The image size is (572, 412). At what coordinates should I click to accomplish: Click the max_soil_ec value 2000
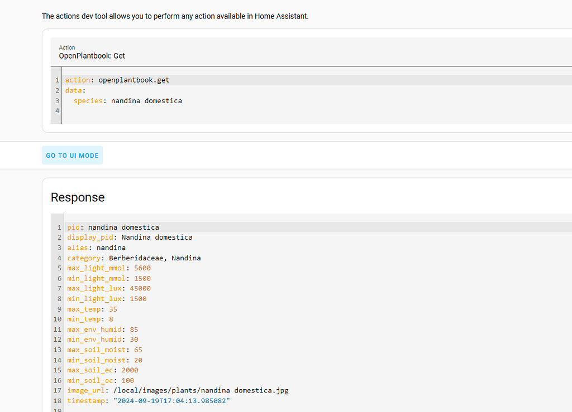point(130,370)
